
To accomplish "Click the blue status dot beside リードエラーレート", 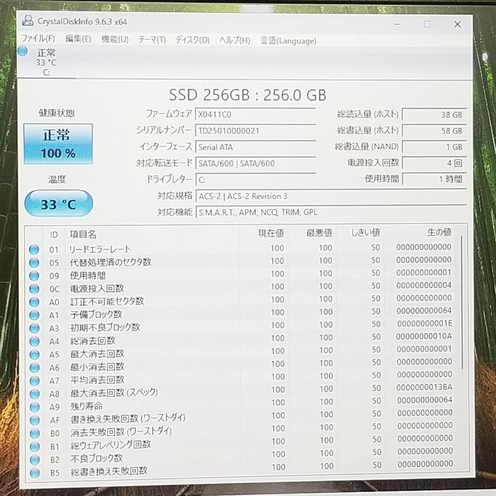I will 34,249.
